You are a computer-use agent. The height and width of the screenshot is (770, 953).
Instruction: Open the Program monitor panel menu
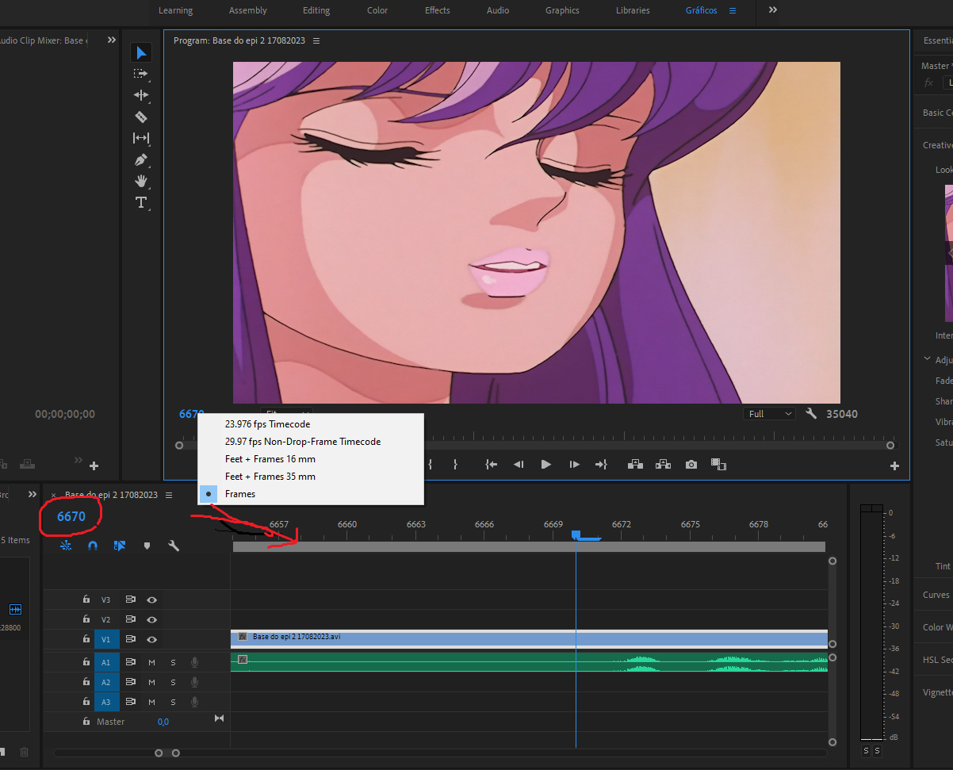click(x=316, y=40)
